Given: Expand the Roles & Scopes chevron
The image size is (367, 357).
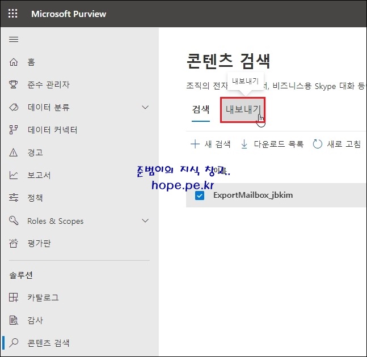Looking at the screenshot, I should coord(145,220).
